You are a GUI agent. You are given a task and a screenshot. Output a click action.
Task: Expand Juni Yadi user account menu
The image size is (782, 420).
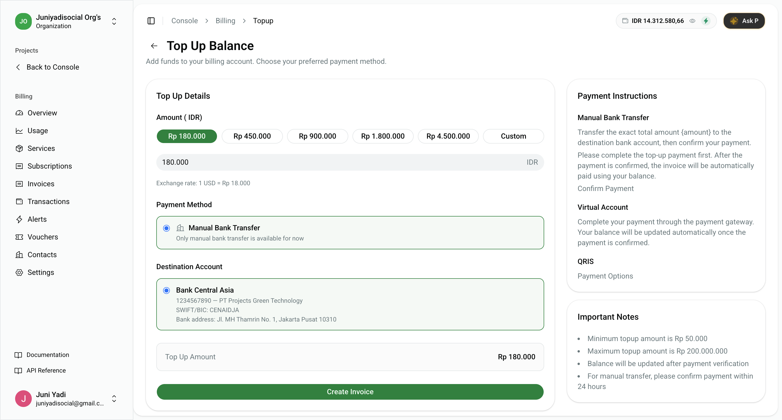coord(114,398)
